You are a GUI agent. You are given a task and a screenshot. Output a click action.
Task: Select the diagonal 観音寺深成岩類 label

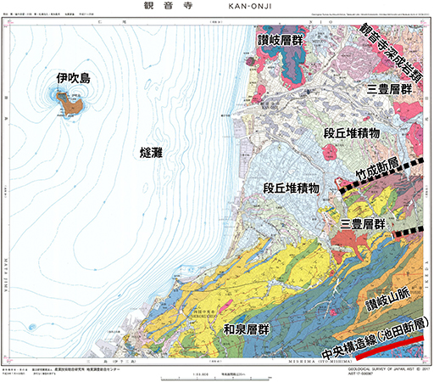click(x=392, y=53)
